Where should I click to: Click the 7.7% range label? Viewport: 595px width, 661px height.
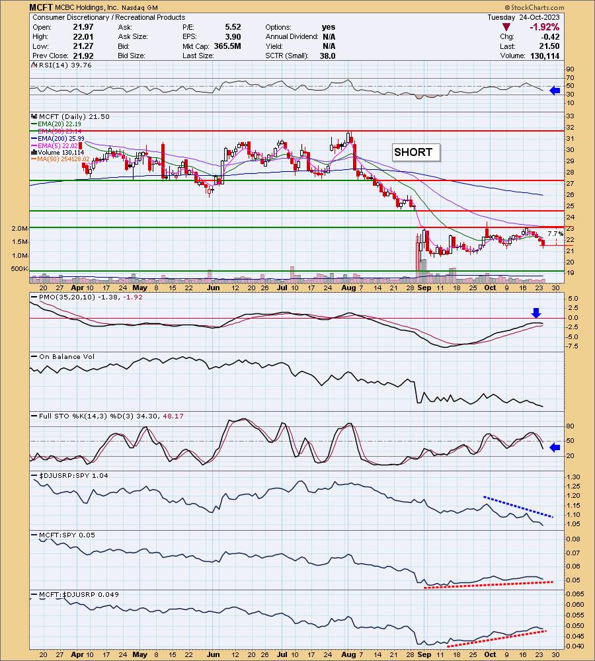pos(555,233)
